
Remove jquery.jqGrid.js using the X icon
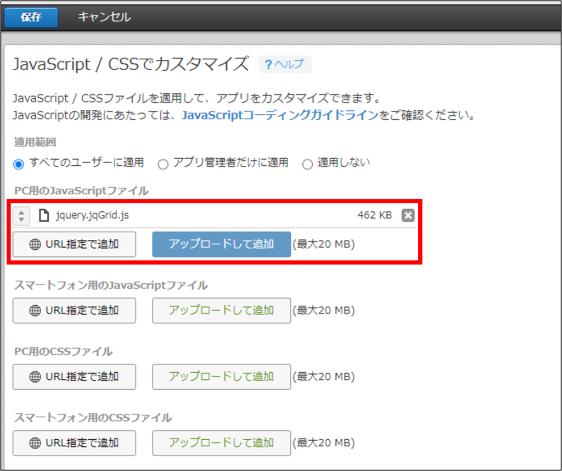[408, 215]
